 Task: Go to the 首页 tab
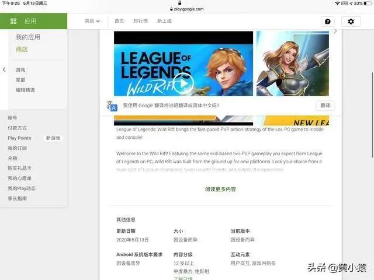119,21
